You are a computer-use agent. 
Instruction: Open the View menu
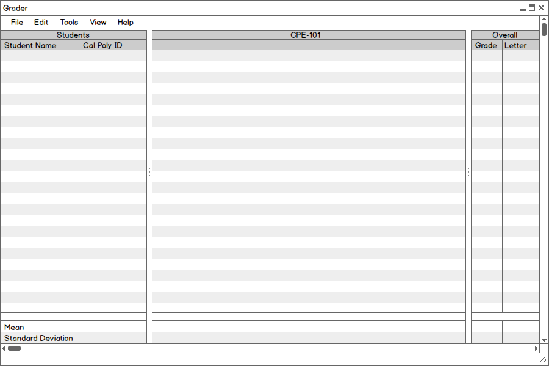(98, 23)
